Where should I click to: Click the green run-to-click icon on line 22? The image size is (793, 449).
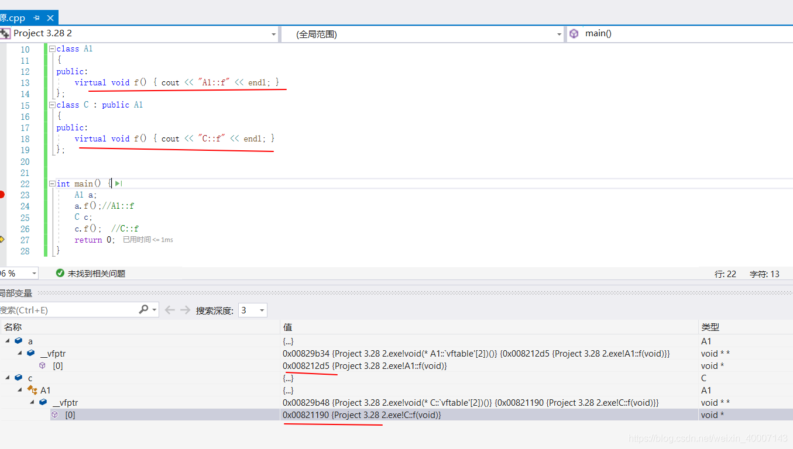pyautogui.click(x=118, y=184)
